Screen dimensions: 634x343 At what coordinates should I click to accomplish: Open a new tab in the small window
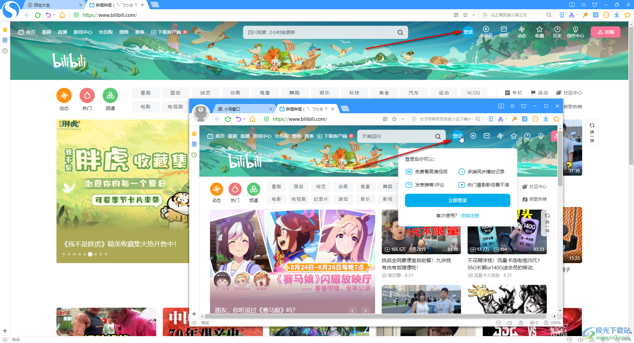tap(345, 109)
